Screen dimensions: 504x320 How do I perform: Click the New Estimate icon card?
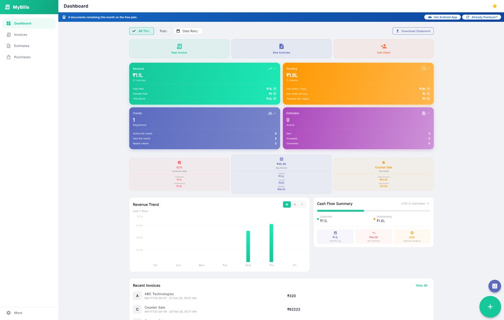tap(281, 47)
